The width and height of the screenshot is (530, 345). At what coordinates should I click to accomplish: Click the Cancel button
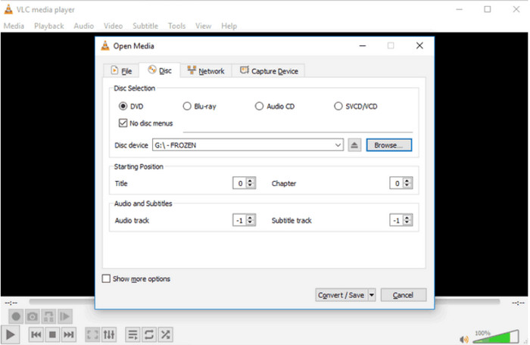pos(404,295)
